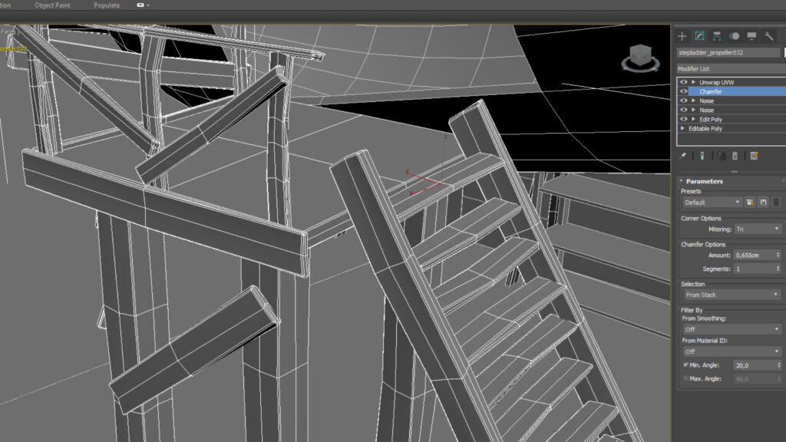This screenshot has height=442, width=786.
Task: Click the Save Preset disk icon
Action: [x=763, y=203]
